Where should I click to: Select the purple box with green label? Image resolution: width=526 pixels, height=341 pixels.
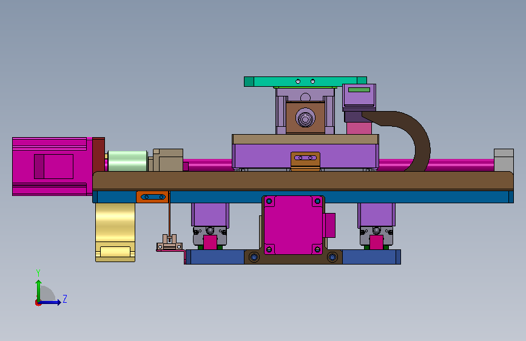[359, 96]
